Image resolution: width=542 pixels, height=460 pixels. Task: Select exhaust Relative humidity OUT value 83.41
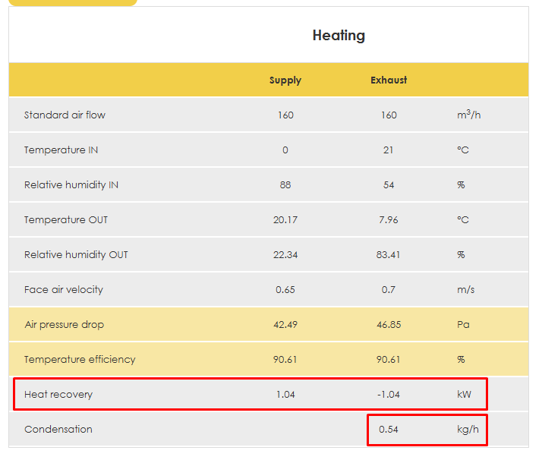[389, 255]
